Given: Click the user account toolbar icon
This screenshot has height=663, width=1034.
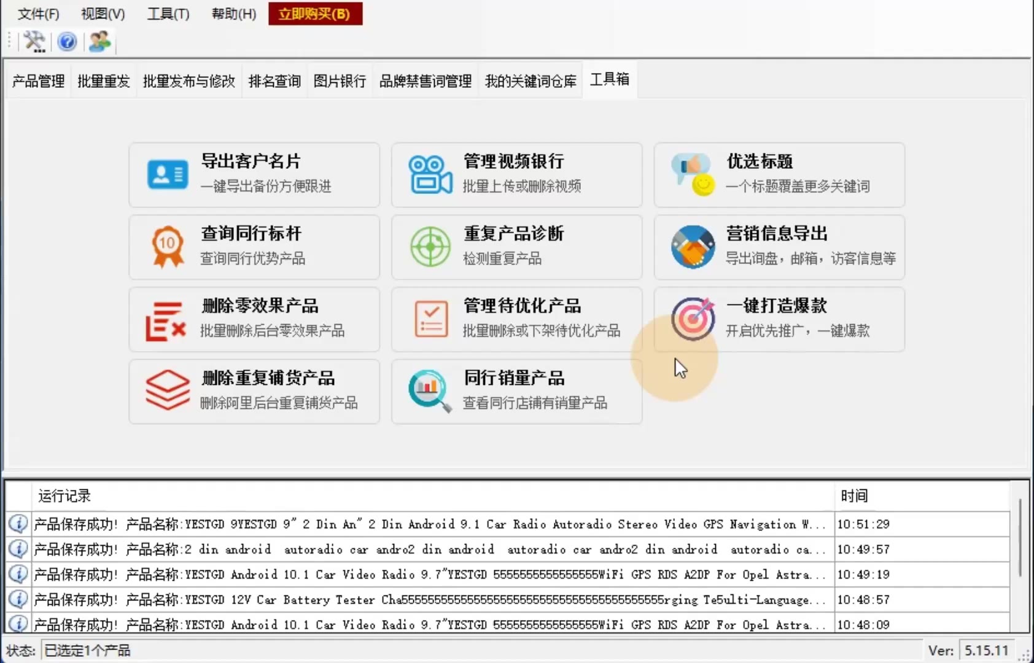Looking at the screenshot, I should (x=99, y=42).
